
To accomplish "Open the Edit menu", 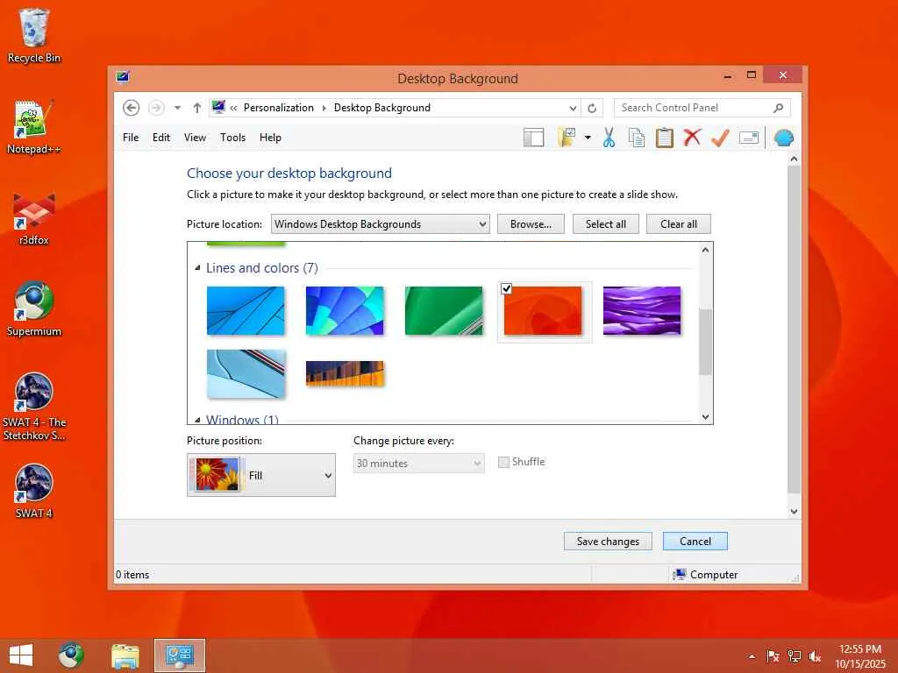I will [161, 138].
